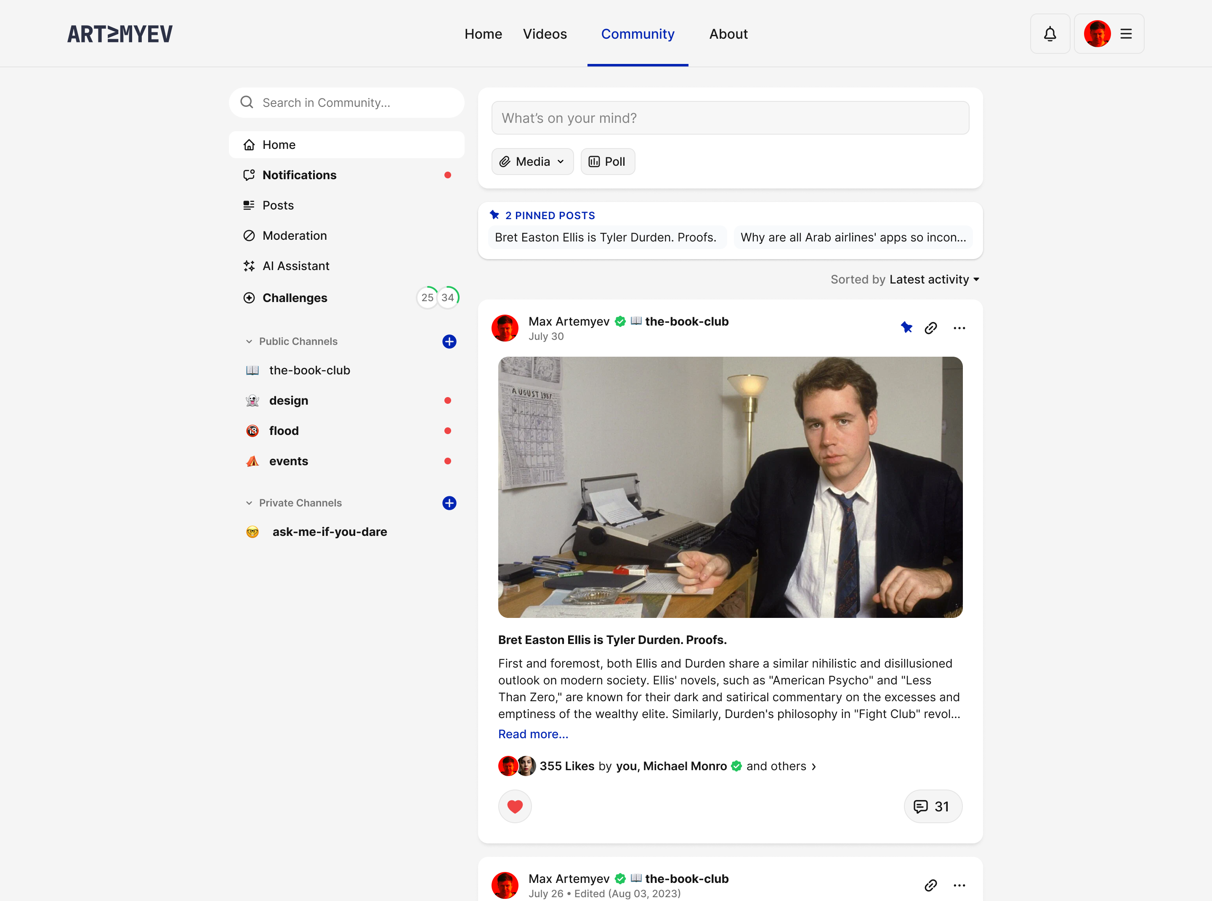Open comments with 31 replies
Image resolution: width=1212 pixels, height=901 pixels.
point(932,806)
